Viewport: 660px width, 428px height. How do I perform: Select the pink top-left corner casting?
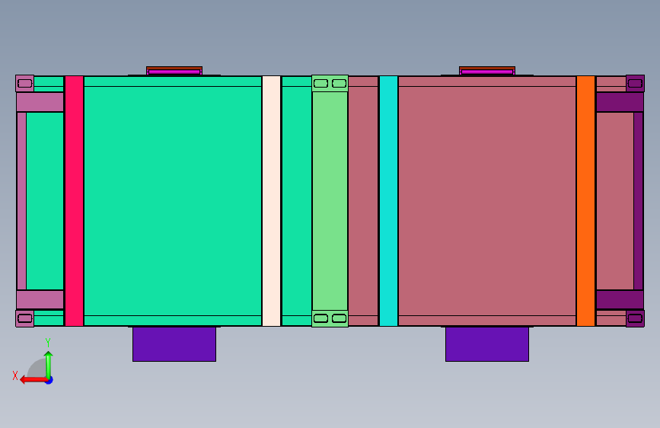tap(25, 84)
